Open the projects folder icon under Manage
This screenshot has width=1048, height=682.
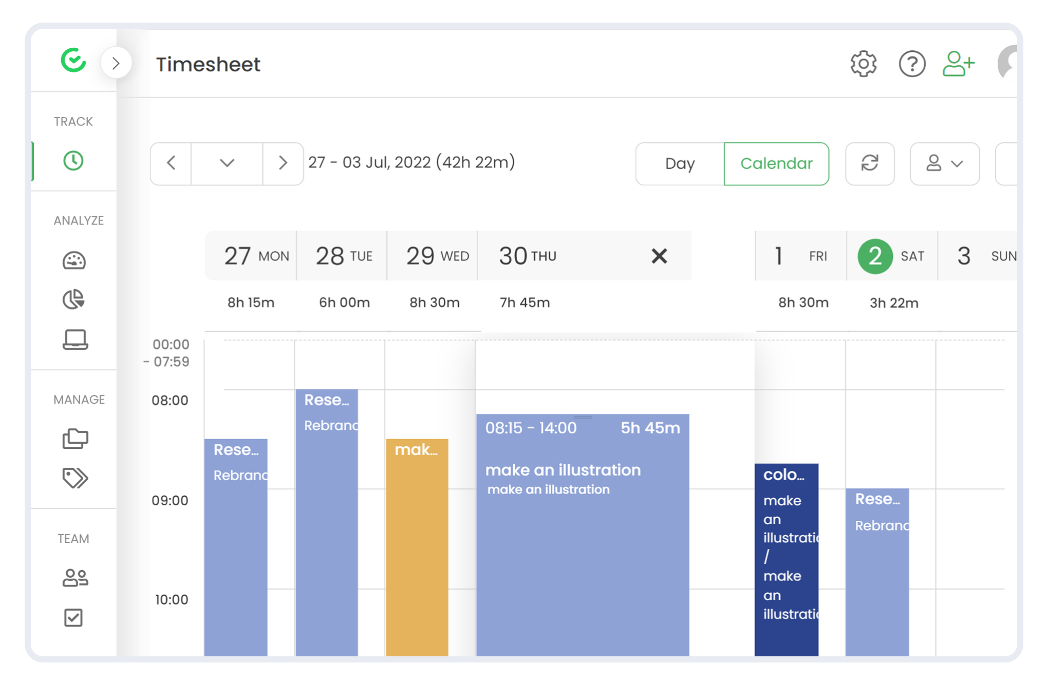pyautogui.click(x=75, y=439)
